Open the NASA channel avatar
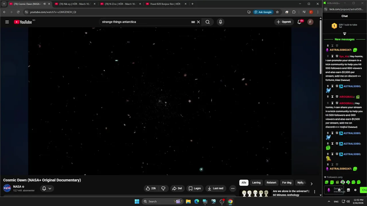This screenshot has height=206, width=367. click(x=7, y=188)
